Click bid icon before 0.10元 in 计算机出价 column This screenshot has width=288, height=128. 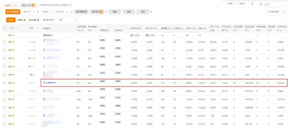pos(131,35)
